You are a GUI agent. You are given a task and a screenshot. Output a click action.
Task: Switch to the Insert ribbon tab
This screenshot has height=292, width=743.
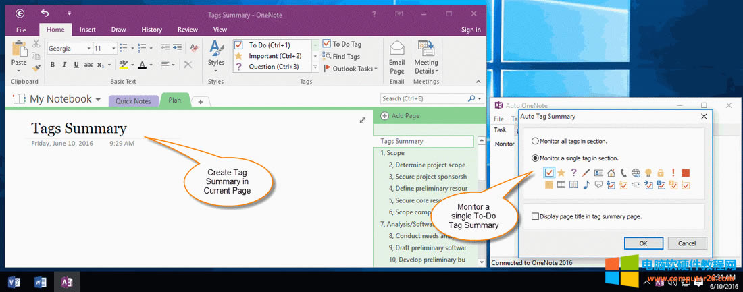pos(88,30)
